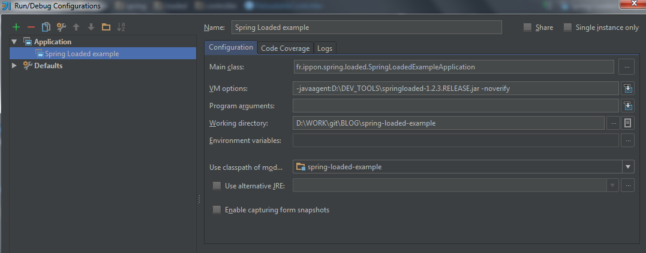Click the Copy Configuration icon
The width and height of the screenshot is (646, 253).
click(x=46, y=28)
